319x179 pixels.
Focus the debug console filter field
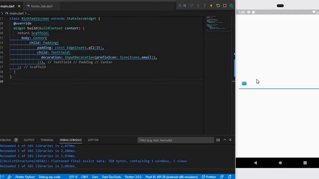coord(175,140)
